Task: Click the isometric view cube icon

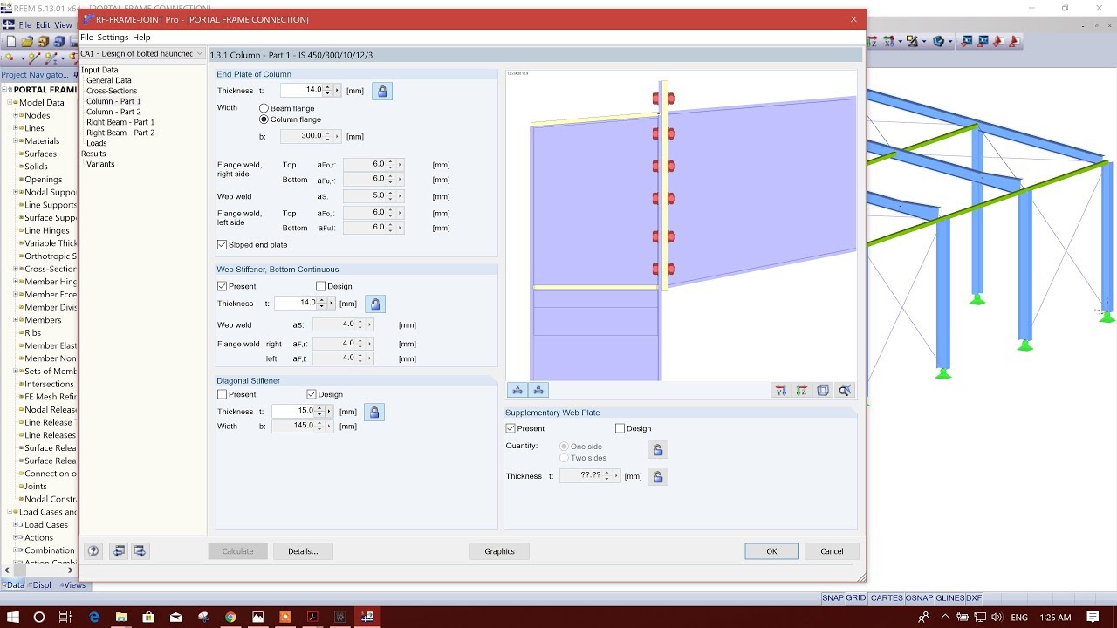Action: (823, 390)
